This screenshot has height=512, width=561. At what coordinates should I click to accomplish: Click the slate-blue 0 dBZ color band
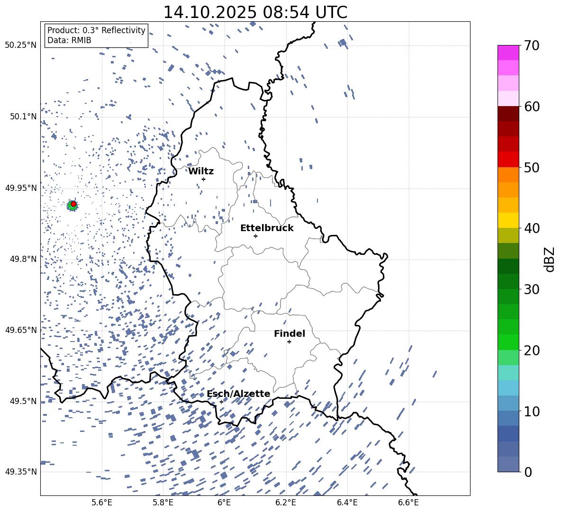[x=508, y=464]
